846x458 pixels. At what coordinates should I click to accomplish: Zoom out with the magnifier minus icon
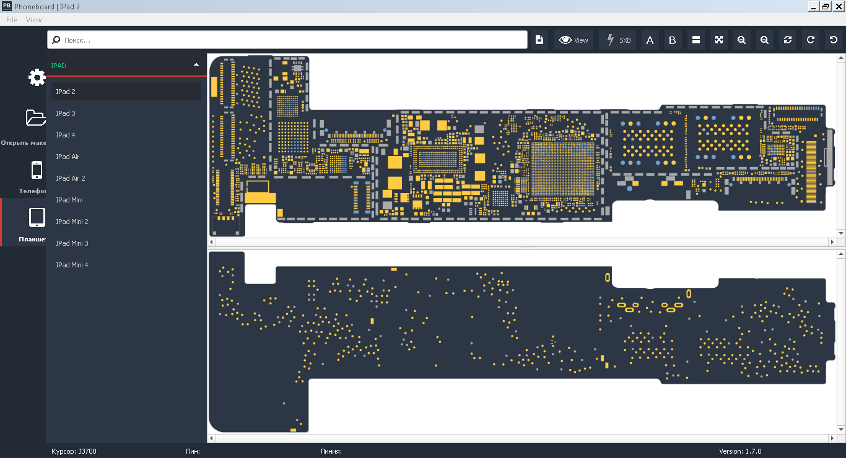[x=764, y=40]
